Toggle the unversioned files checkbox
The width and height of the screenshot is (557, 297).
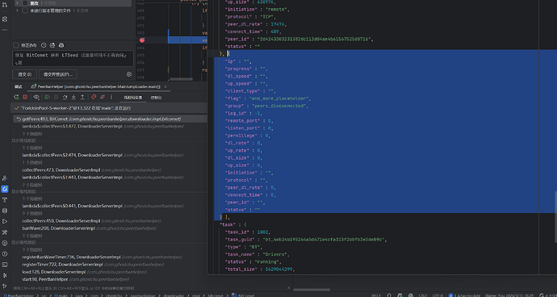(25, 10)
